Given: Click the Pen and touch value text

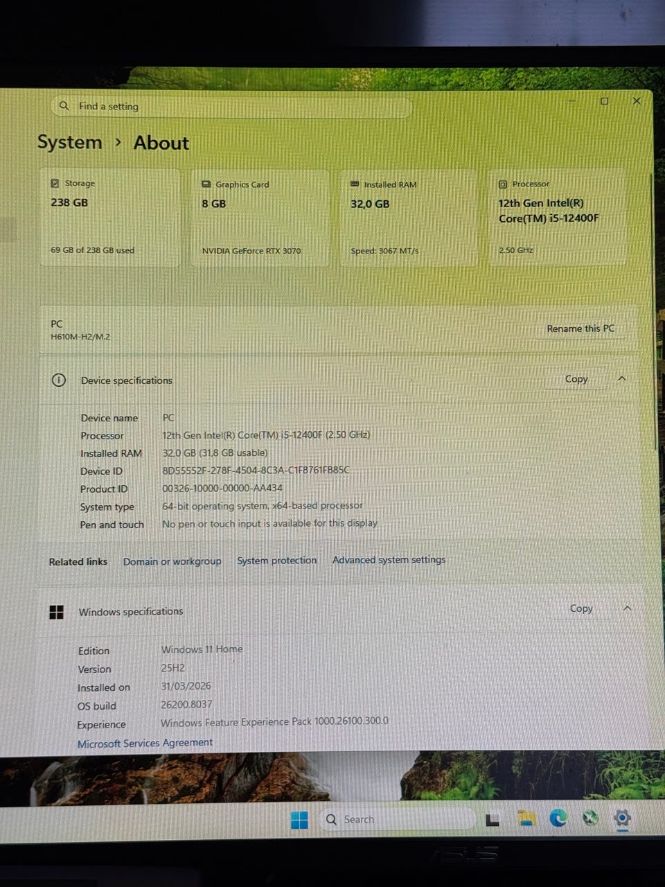Looking at the screenshot, I should tap(269, 523).
